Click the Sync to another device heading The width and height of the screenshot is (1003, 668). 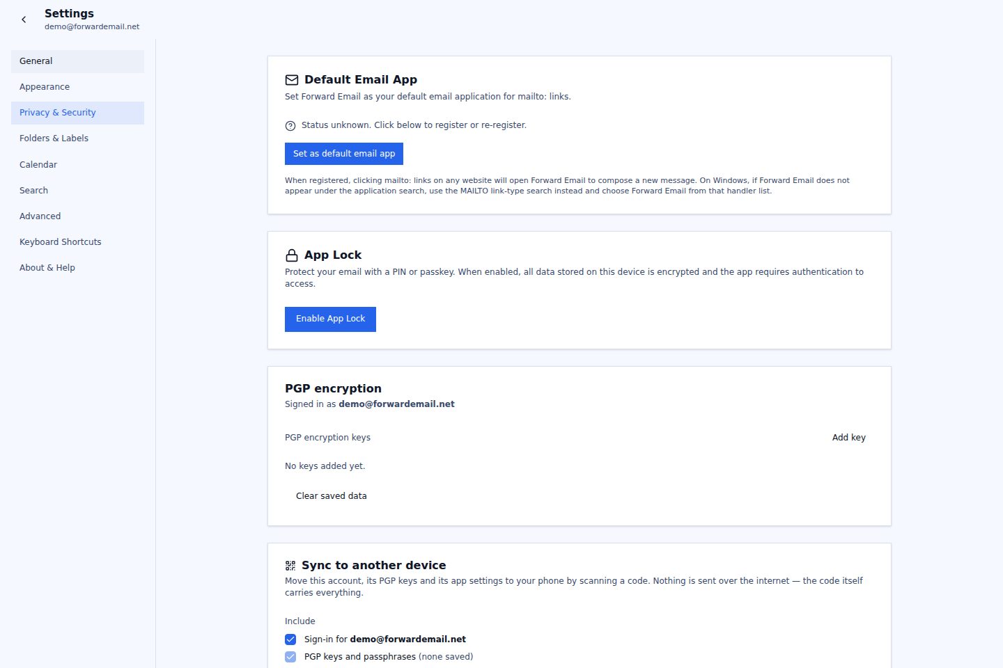pyautogui.click(x=373, y=565)
